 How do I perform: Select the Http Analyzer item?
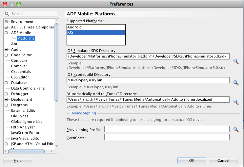tap(23, 127)
